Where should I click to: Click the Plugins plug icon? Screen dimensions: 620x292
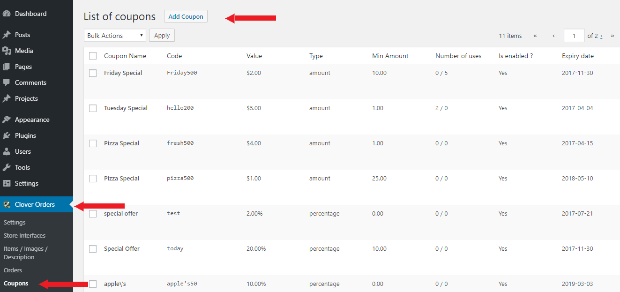pyautogui.click(x=7, y=135)
